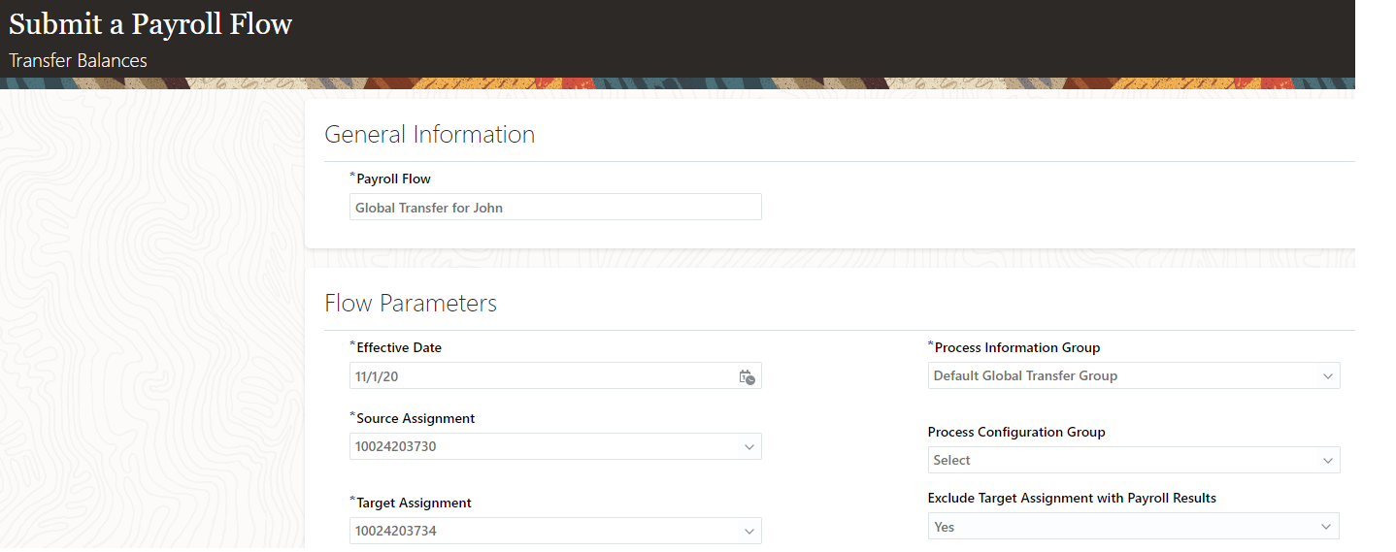Expand the Target Assignment dropdown arrow
The width and height of the screenshot is (1396, 552).
pyautogui.click(x=748, y=532)
